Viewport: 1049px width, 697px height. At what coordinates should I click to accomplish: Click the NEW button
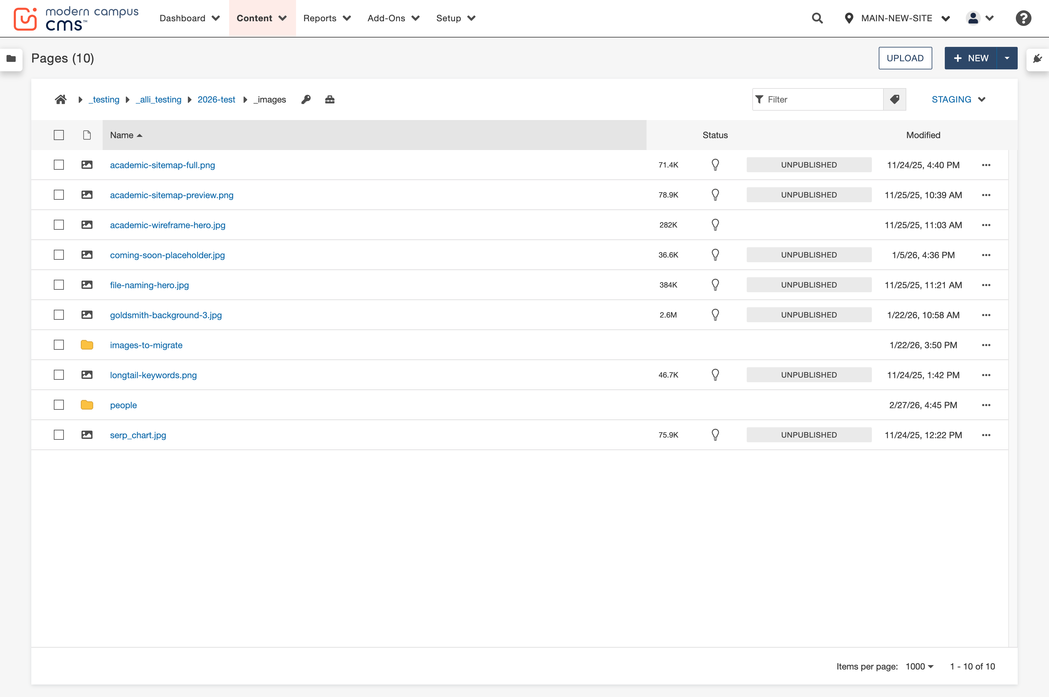pos(971,58)
